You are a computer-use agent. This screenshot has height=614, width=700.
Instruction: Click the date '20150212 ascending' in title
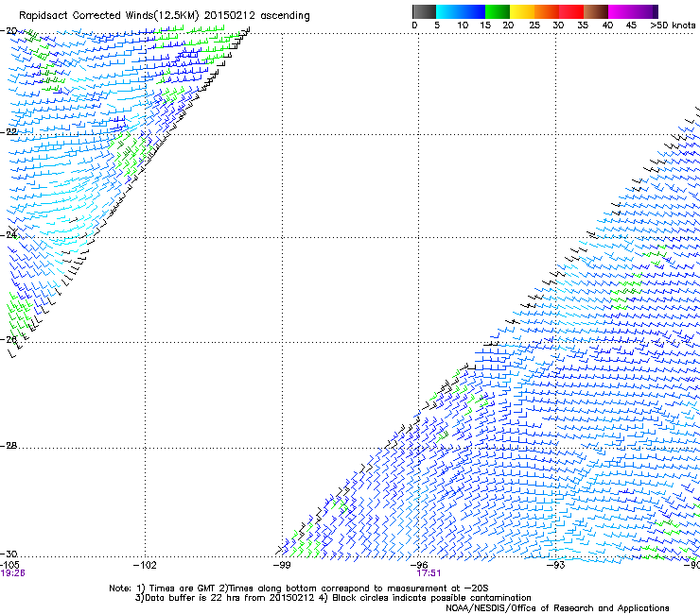(x=256, y=16)
